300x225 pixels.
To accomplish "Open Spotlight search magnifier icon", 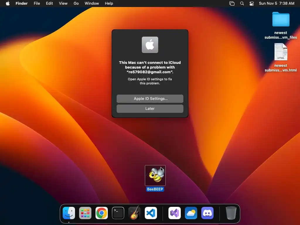I will click(242, 4).
